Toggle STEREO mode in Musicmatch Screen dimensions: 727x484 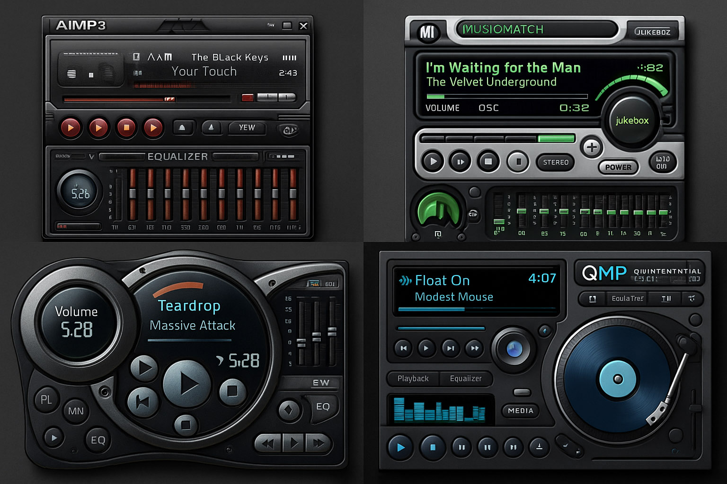pos(556,162)
